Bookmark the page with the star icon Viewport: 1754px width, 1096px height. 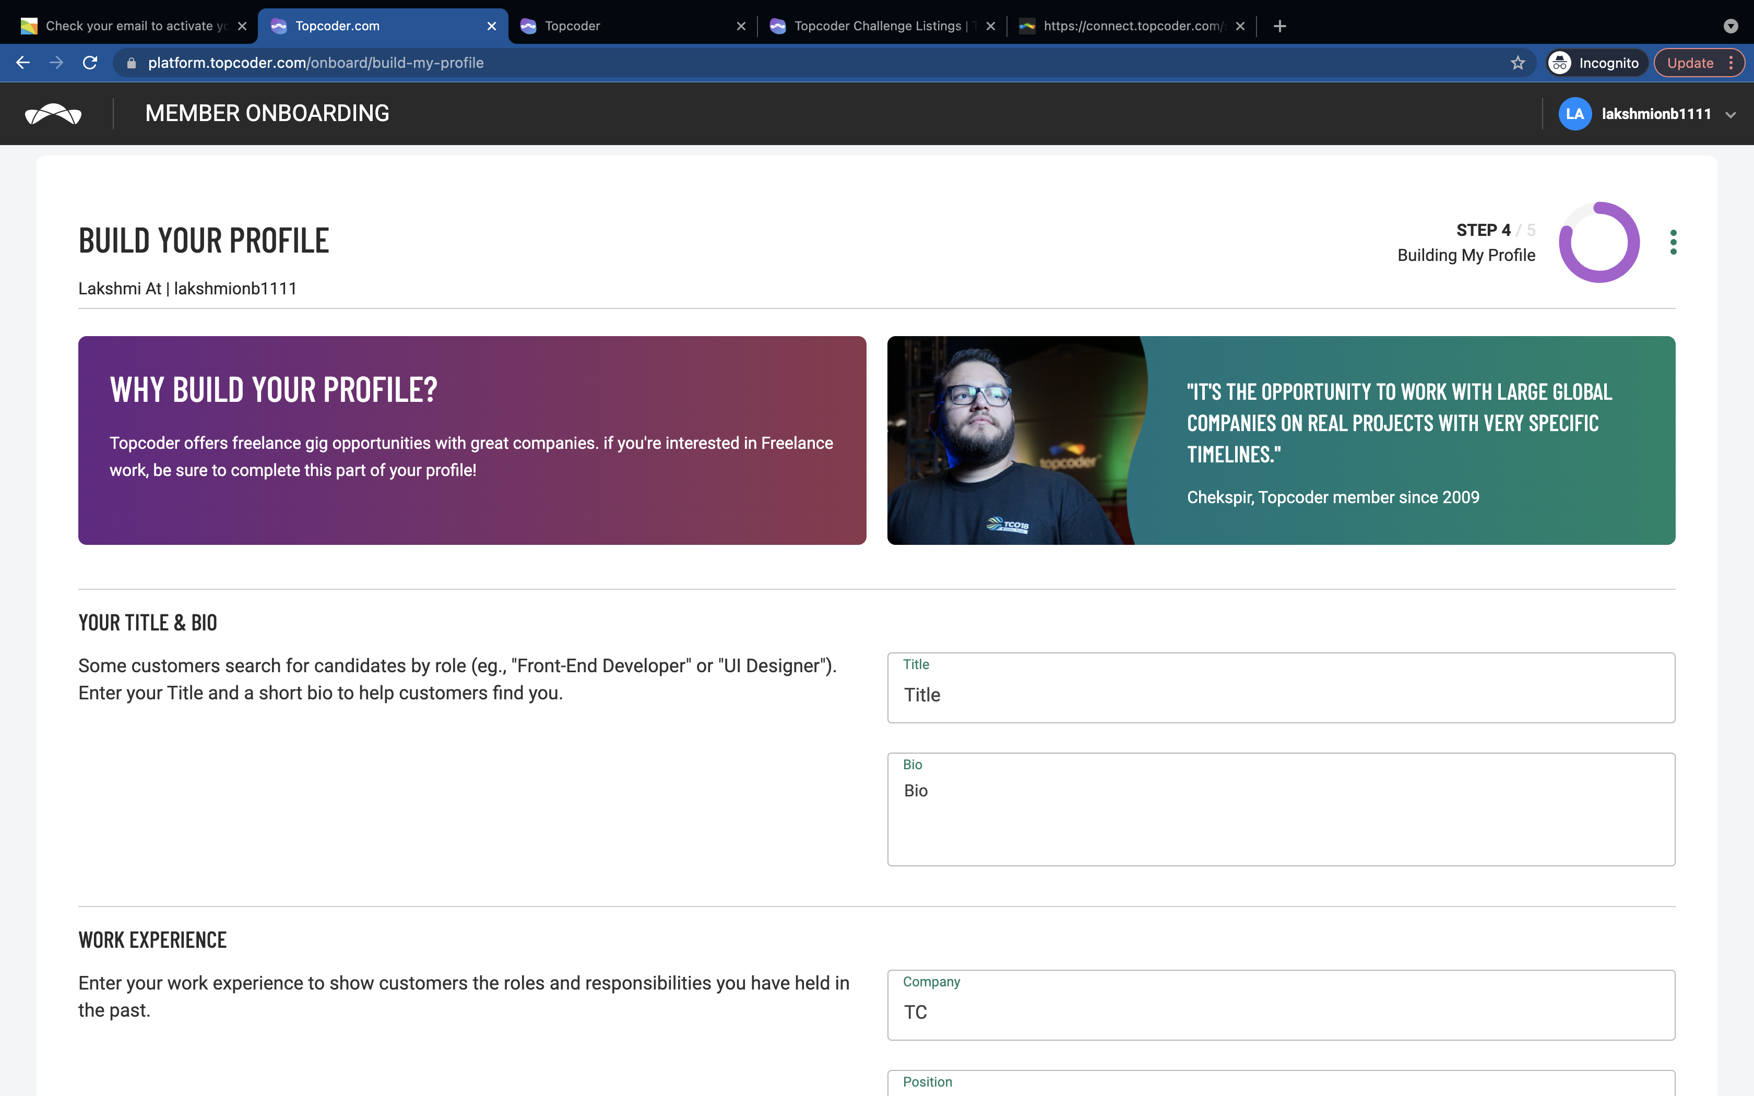click(1518, 63)
